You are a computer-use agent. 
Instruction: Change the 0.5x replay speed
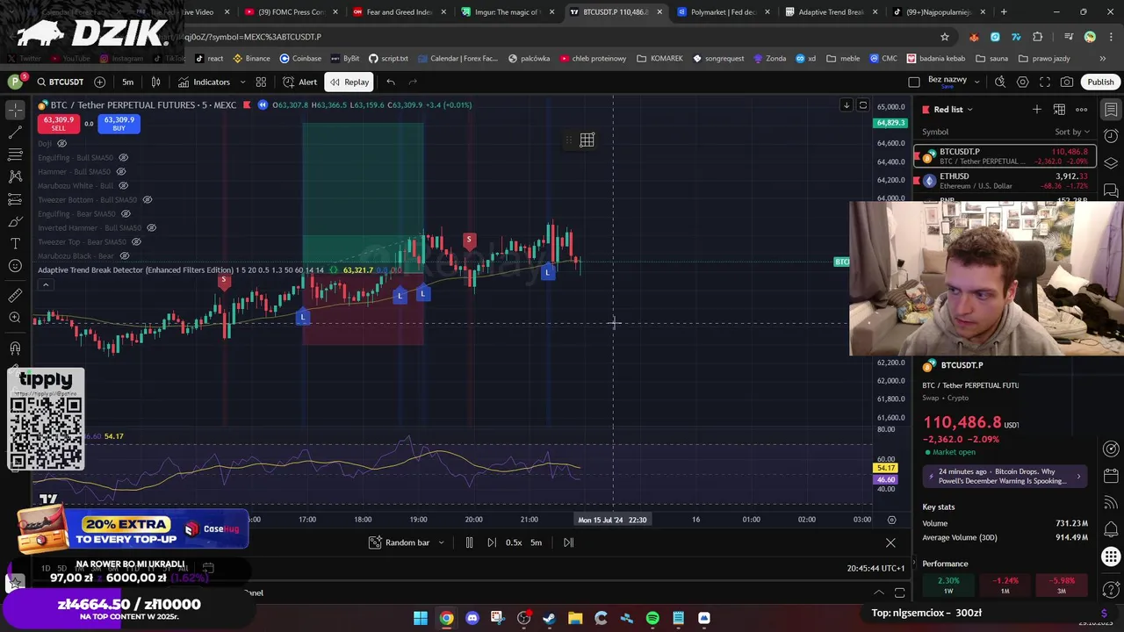click(x=514, y=542)
